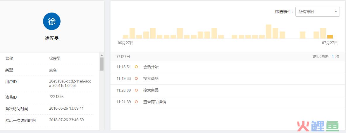Open the 查看商品详情 event row
This screenshot has height=133, width=346.
click(228, 102)
